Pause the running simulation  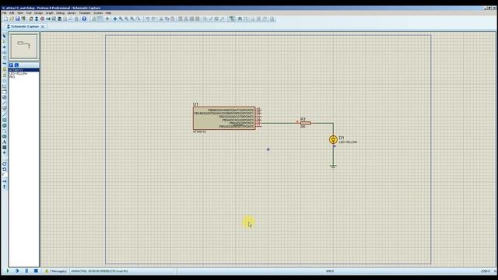tap(26, 271)
